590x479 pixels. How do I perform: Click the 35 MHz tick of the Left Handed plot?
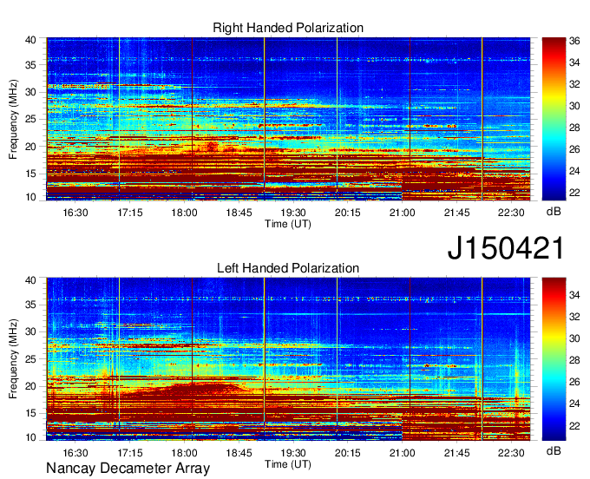[x=30, y=305]
